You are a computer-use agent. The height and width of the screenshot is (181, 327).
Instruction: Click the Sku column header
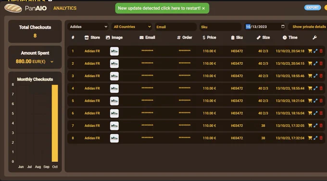point(237,38)
